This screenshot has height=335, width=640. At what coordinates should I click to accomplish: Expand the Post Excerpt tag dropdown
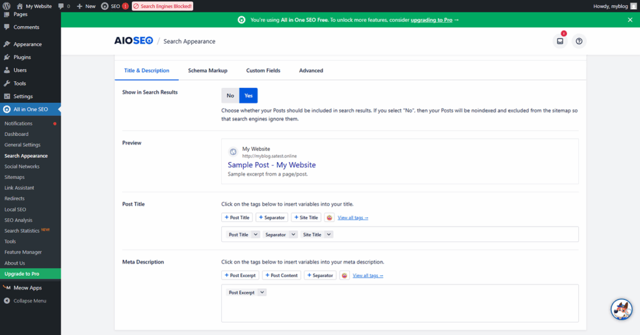click(x=262, y=292)
